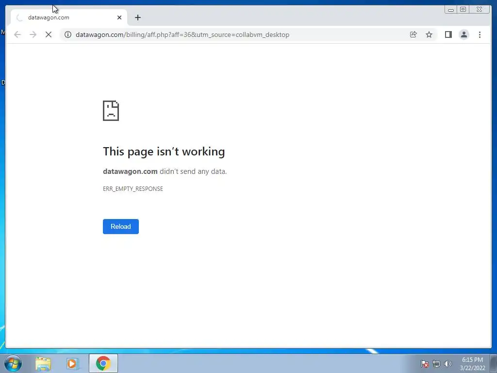497x373 pixels.
Task: Open the clock showing 6:15 PM
Action: pyautogui.click(x=472, y=363)
